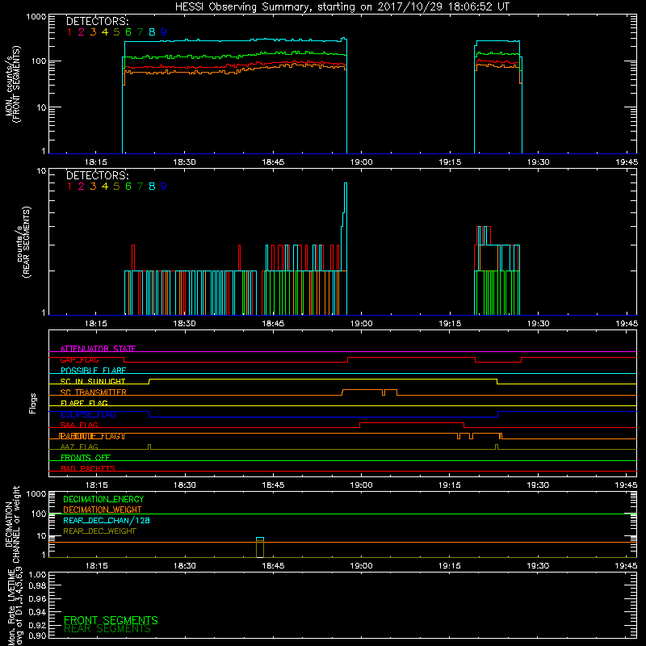The width and height of the screenshot is (646, 646).
Task: Click DETECTORS: label in front segments plot
Action: [98, 22]
